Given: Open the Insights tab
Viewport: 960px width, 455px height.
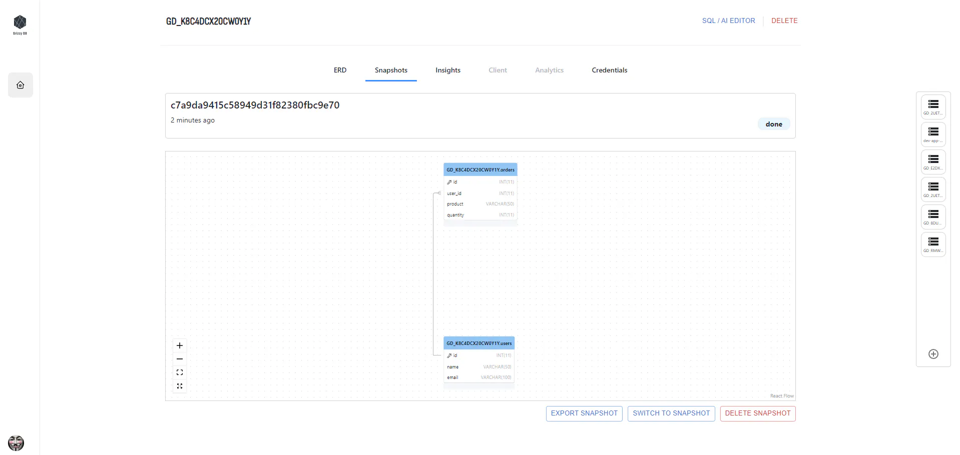Looking at the screenshot, I should (x=448, y=70).
